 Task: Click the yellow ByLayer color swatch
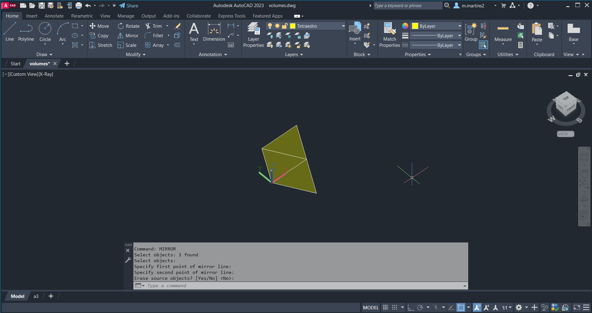coord(415,26)
